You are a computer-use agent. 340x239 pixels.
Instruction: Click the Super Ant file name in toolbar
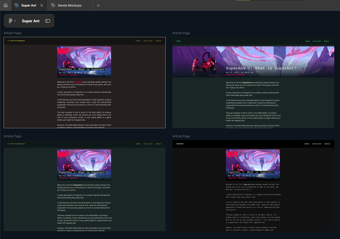(x=31, y=21)
